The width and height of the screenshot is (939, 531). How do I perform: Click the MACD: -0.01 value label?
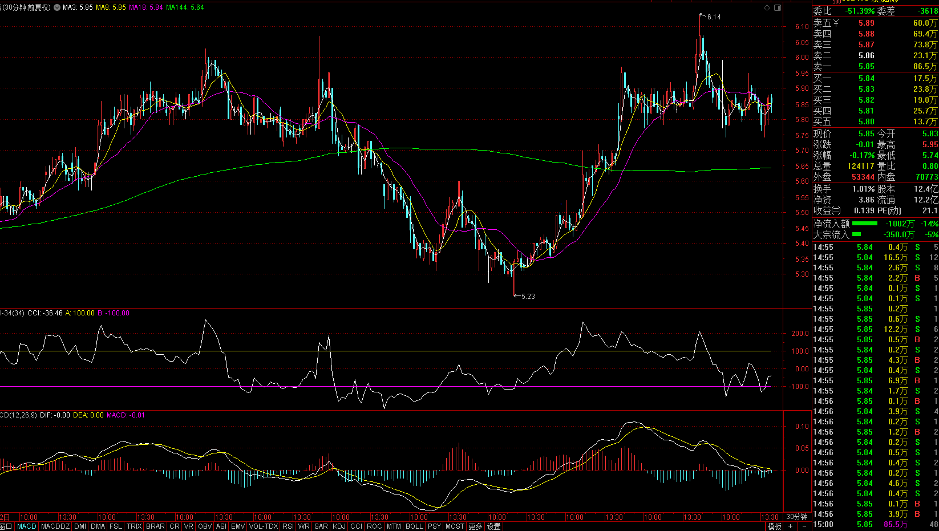126,415
